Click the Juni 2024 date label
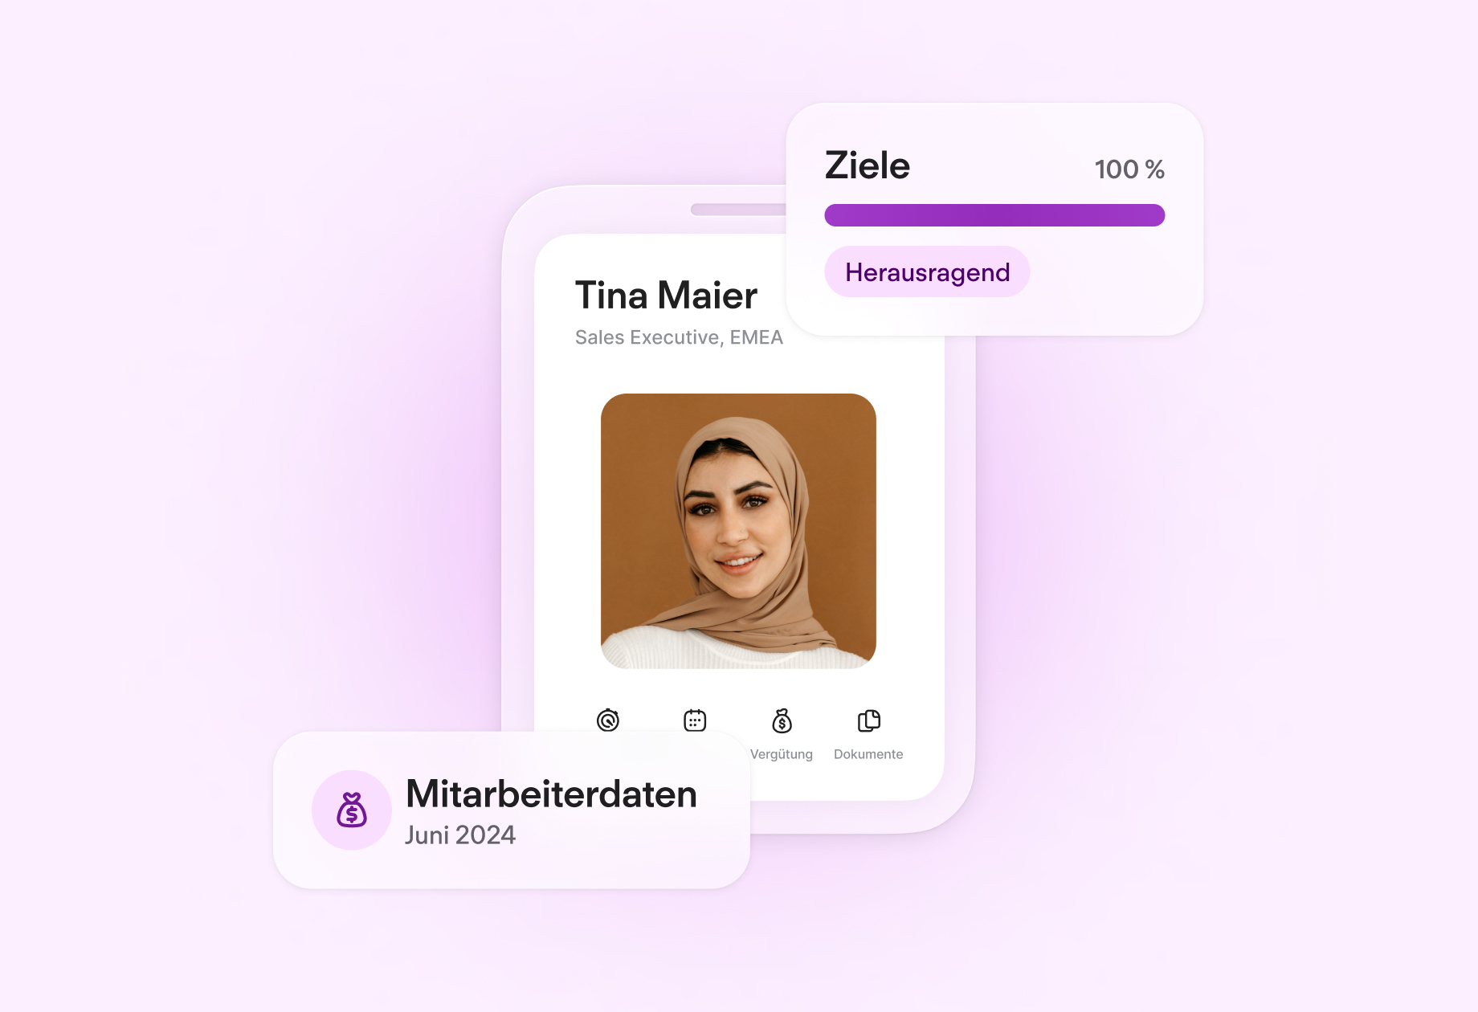This screenshot has width=1478, height=1012. pyautogui.click(x=460, y=835)
